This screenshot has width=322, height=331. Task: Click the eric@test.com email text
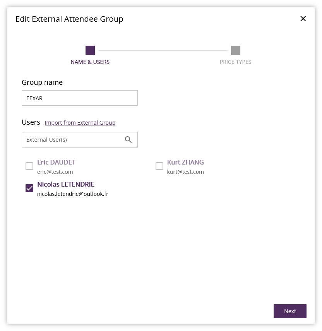(55, 172)
